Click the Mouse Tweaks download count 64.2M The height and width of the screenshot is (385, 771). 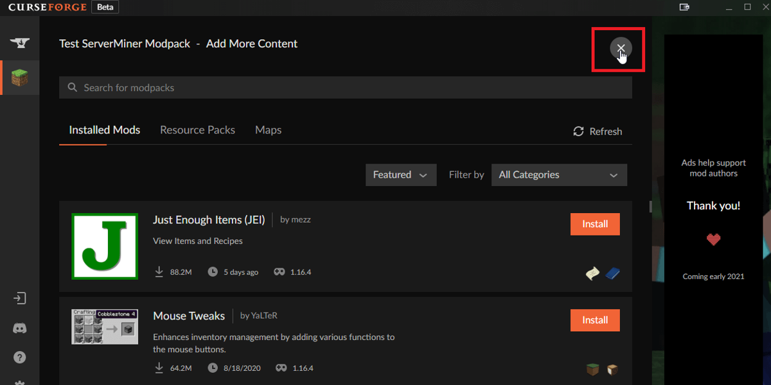tap(181, 368)
